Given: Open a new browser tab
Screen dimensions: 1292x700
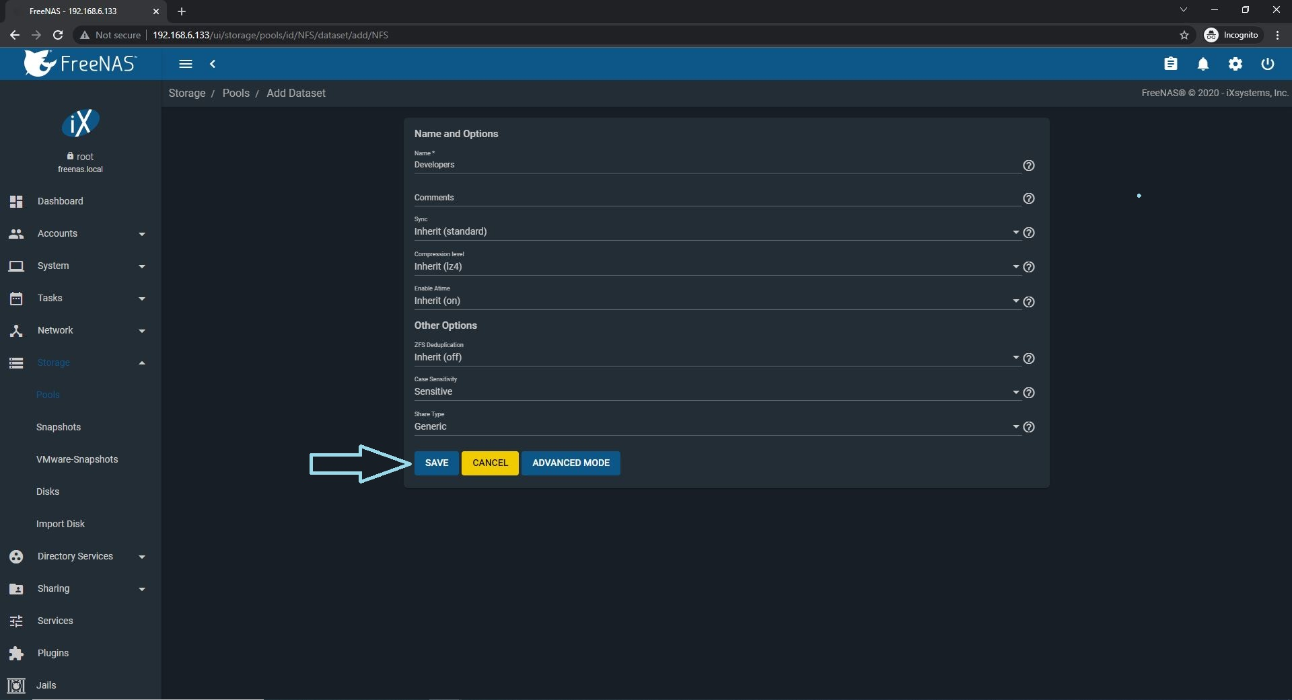Looking at the screenshot, I should coord(182,11).
